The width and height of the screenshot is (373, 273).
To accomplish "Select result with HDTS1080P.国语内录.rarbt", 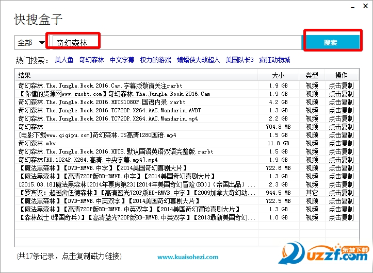I will pos(102,102).
